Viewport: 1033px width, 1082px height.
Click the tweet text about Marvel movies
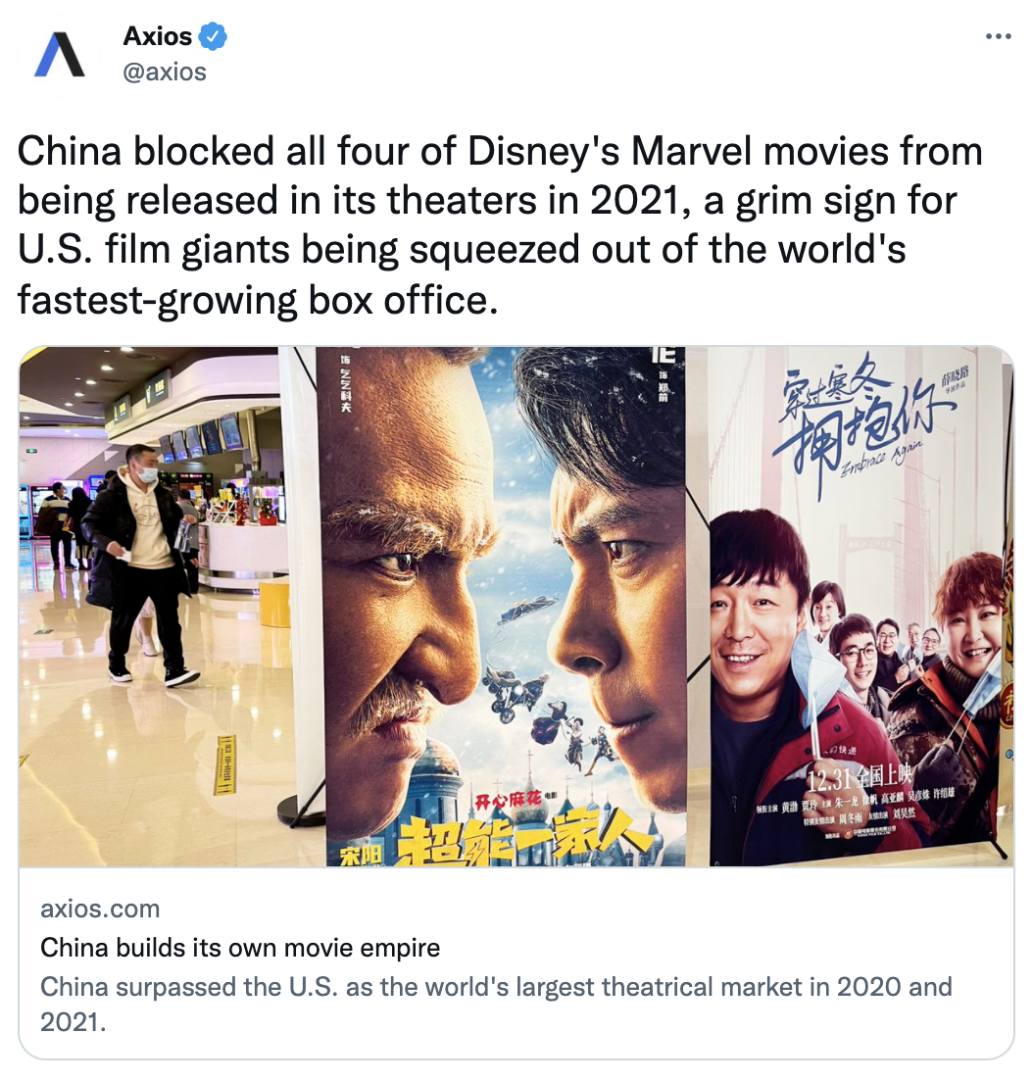[500, 225]
